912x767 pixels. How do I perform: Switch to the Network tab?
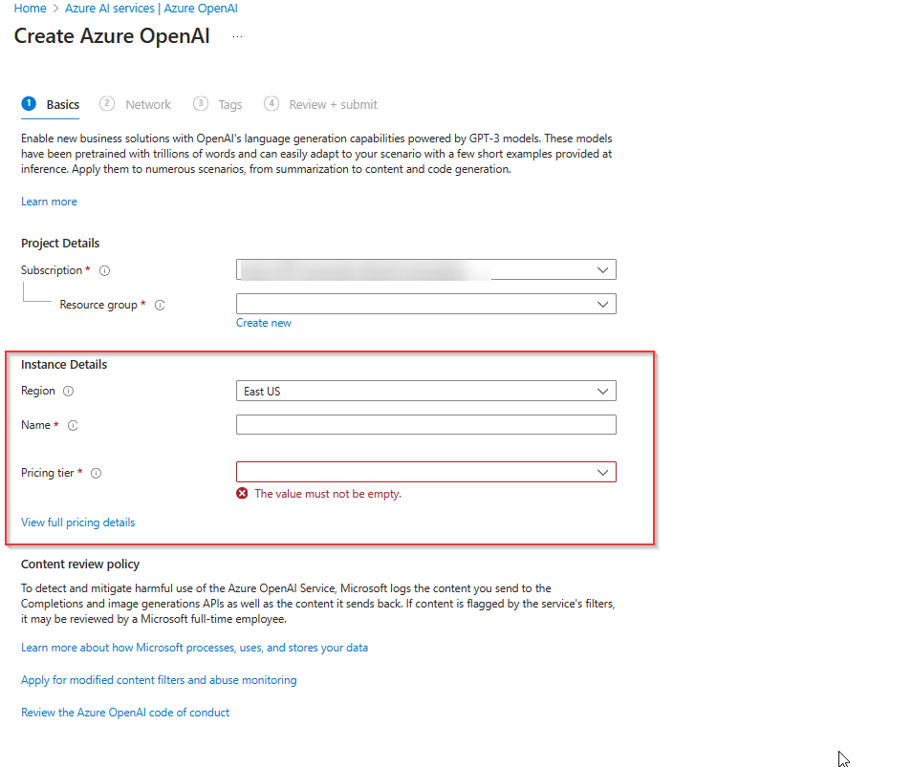[x=136, y=105]
